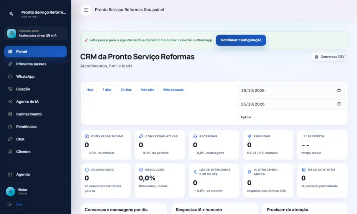357x214 pixels.
Task: Select the 7 dias filter
Action: (107, 90)
